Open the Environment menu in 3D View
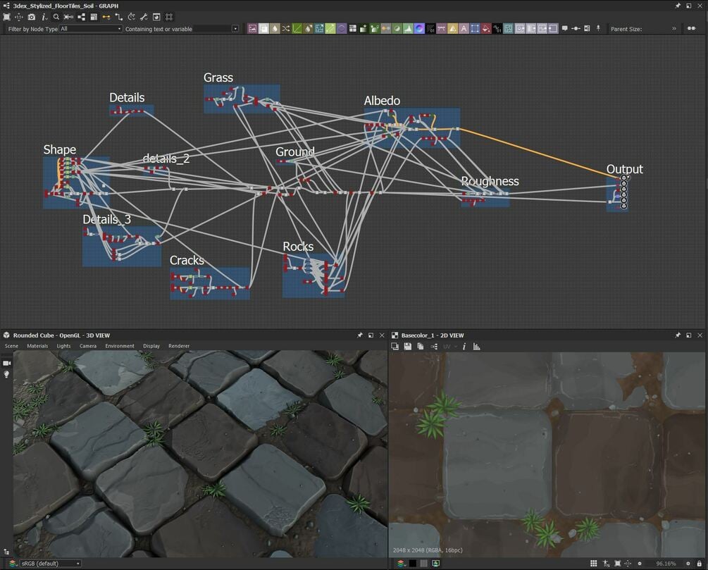 click(120, 346)
